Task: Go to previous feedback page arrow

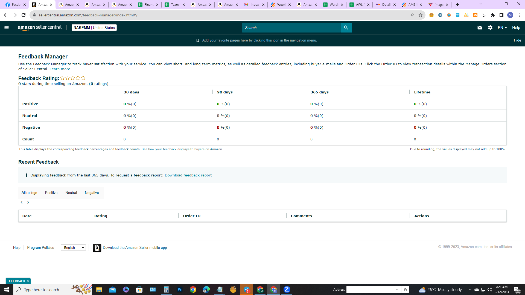Action: click(22, 202)
